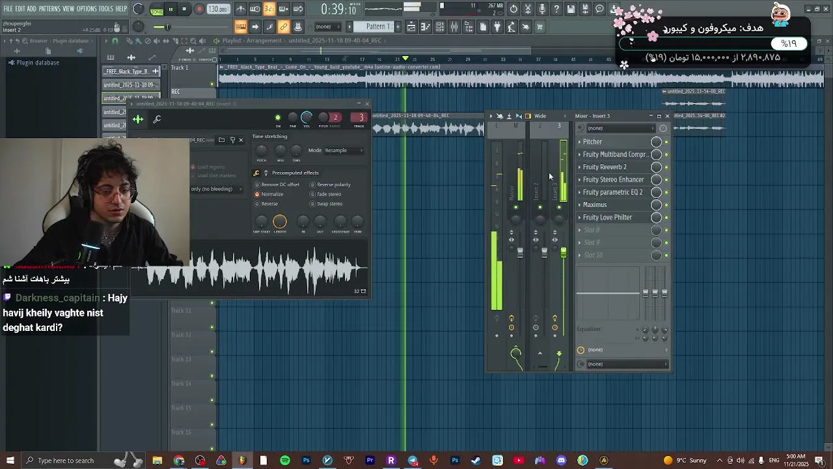This screenshot has height=469, width=833.
Task: Open Discord from the taskbar
Action: [562, 461]
